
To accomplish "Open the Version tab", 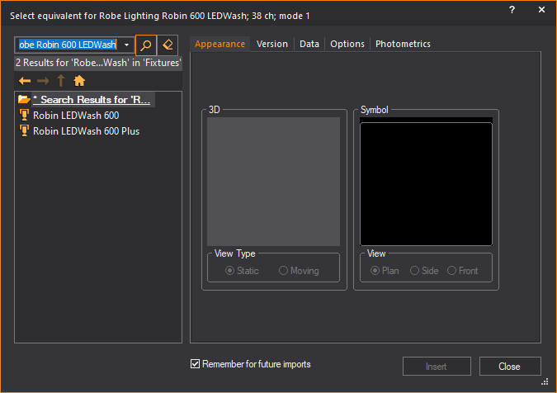I will (x=272, y=44).
